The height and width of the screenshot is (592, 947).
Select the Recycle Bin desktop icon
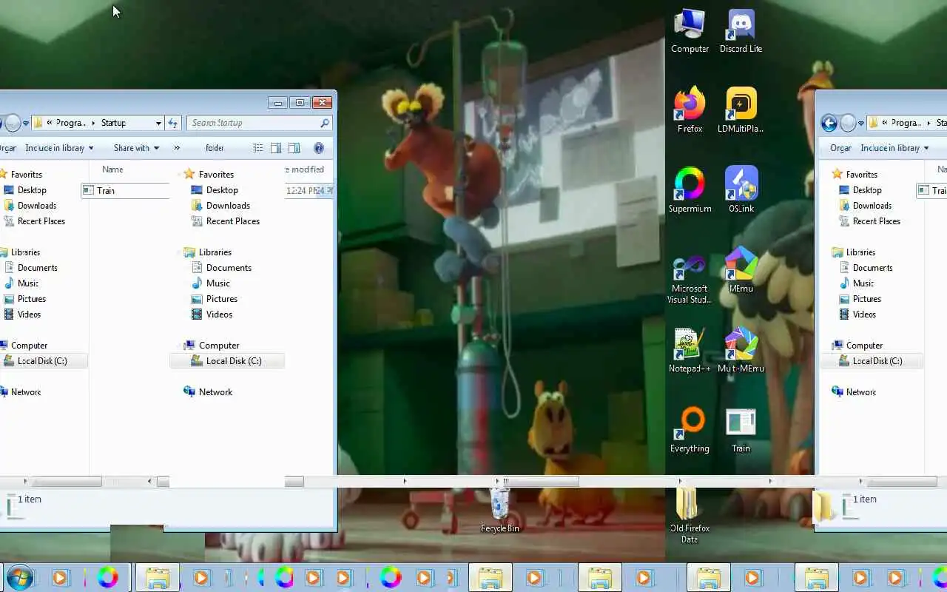[499, 511]
